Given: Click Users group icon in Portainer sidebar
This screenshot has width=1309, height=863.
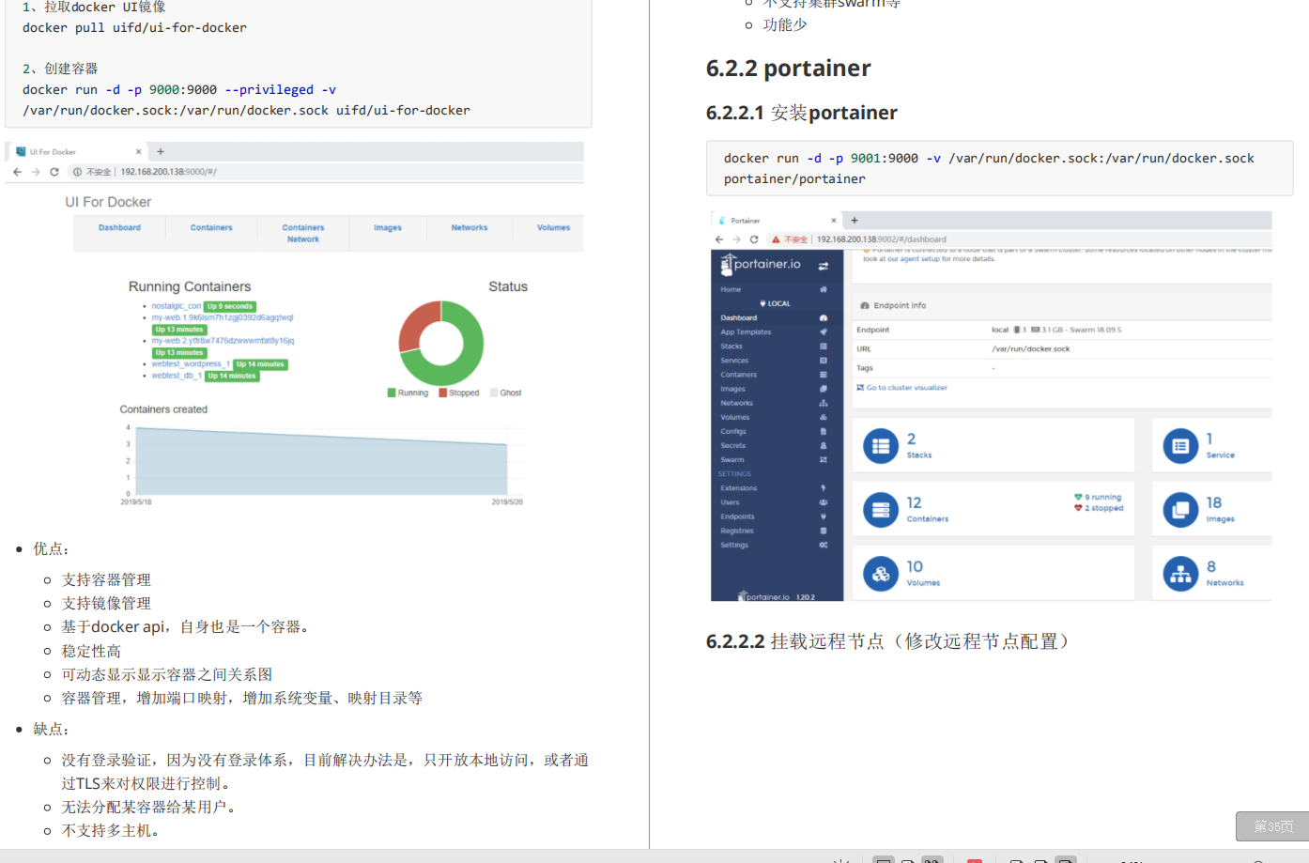Looking at the screenshot, I should 824,502.
